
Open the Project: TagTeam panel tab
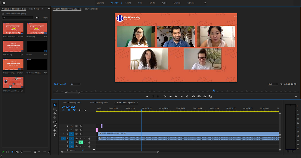[36, 9]
